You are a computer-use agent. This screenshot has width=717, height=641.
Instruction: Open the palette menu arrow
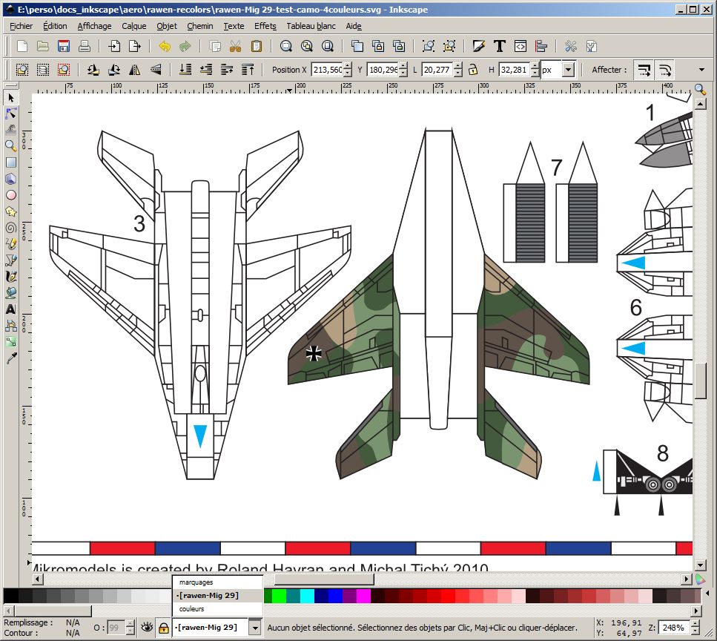coord(708,594)
